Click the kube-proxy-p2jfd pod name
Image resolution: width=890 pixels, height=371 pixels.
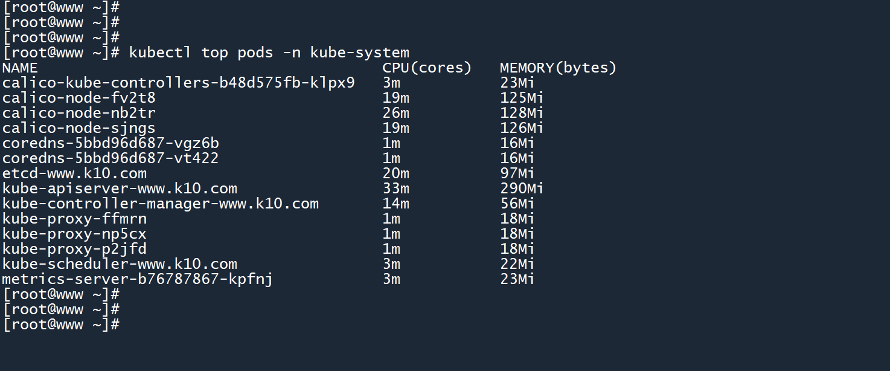tap(74, 249)
